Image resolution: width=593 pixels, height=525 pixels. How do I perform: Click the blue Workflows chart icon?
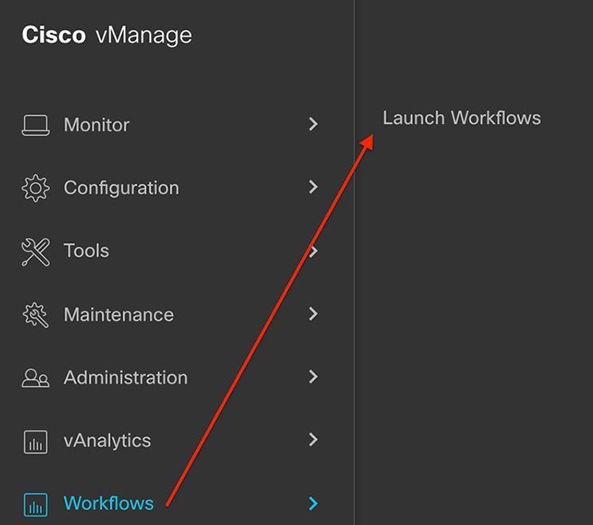[36, 504]
